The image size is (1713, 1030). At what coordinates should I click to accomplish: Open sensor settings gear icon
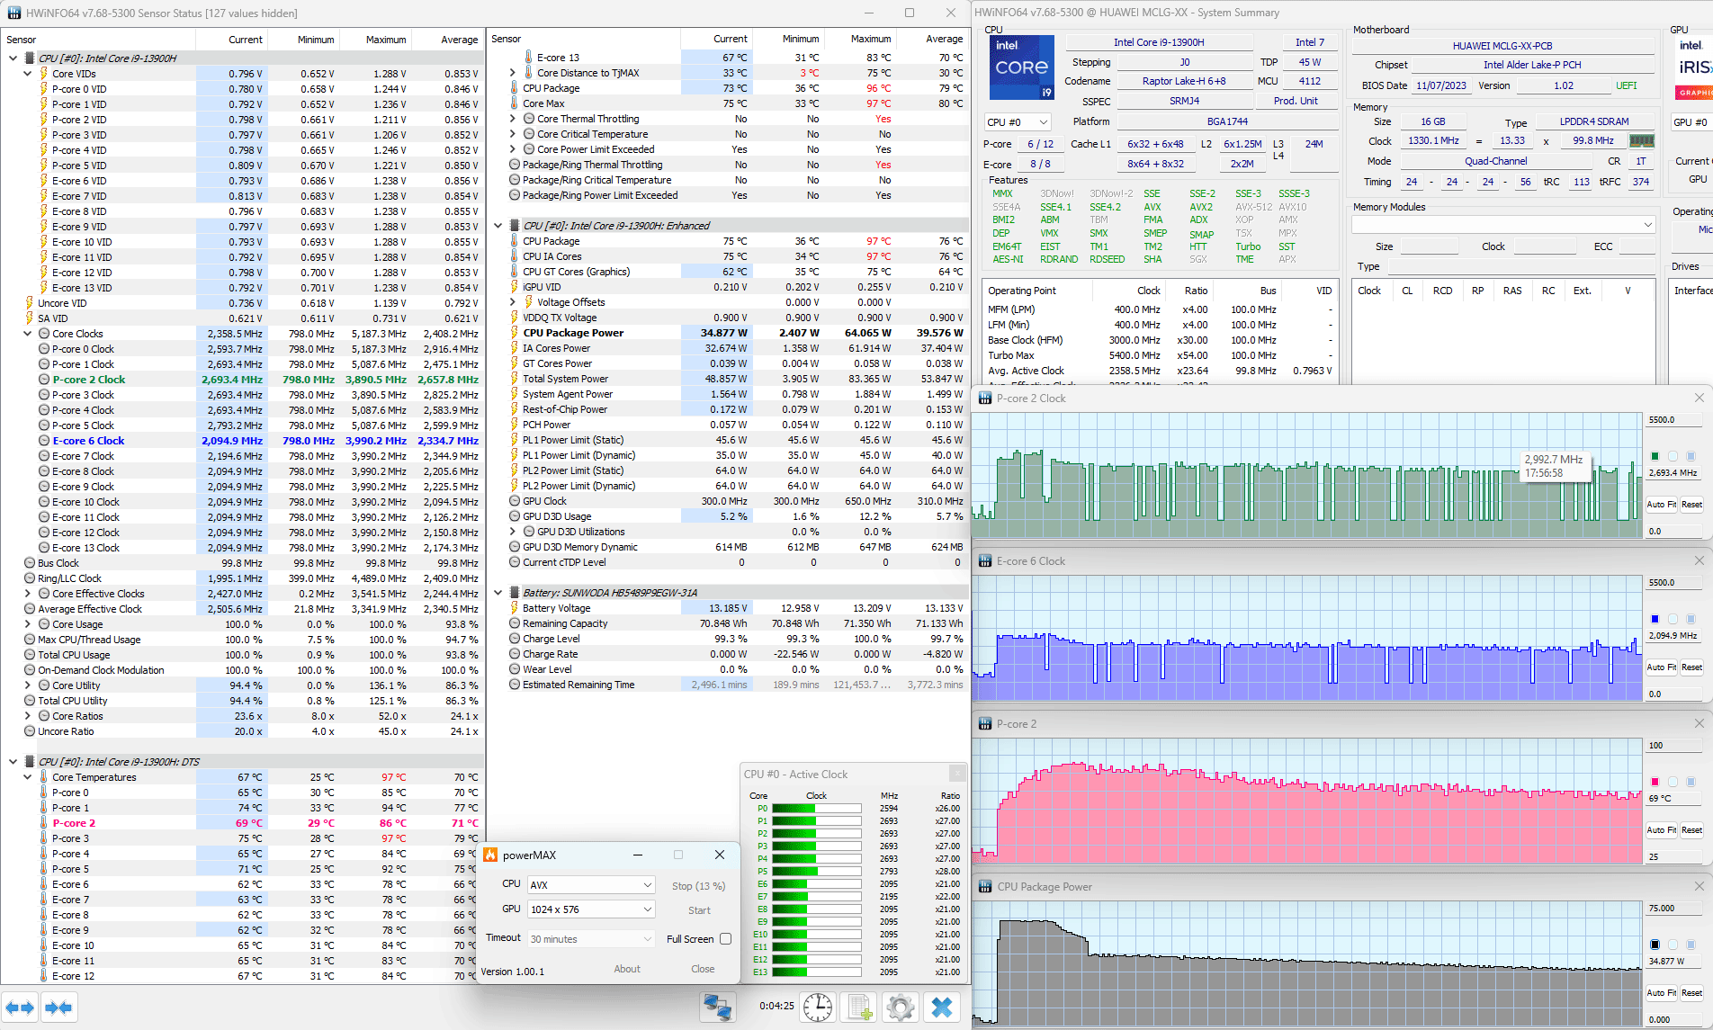[900, 1008]
